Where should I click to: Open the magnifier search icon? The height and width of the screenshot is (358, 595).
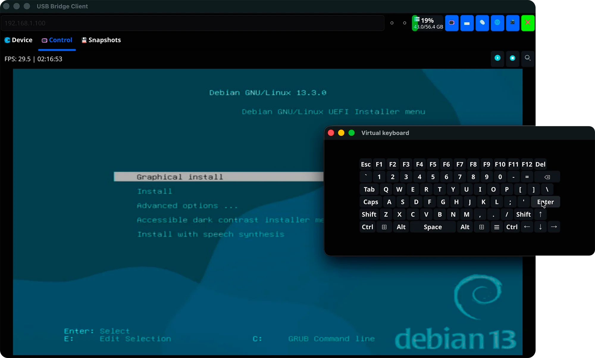click(527, 58)
